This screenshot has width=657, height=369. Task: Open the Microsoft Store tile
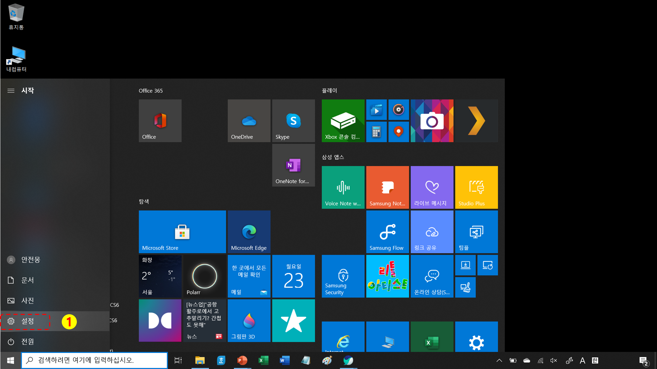tap(182, 232)
